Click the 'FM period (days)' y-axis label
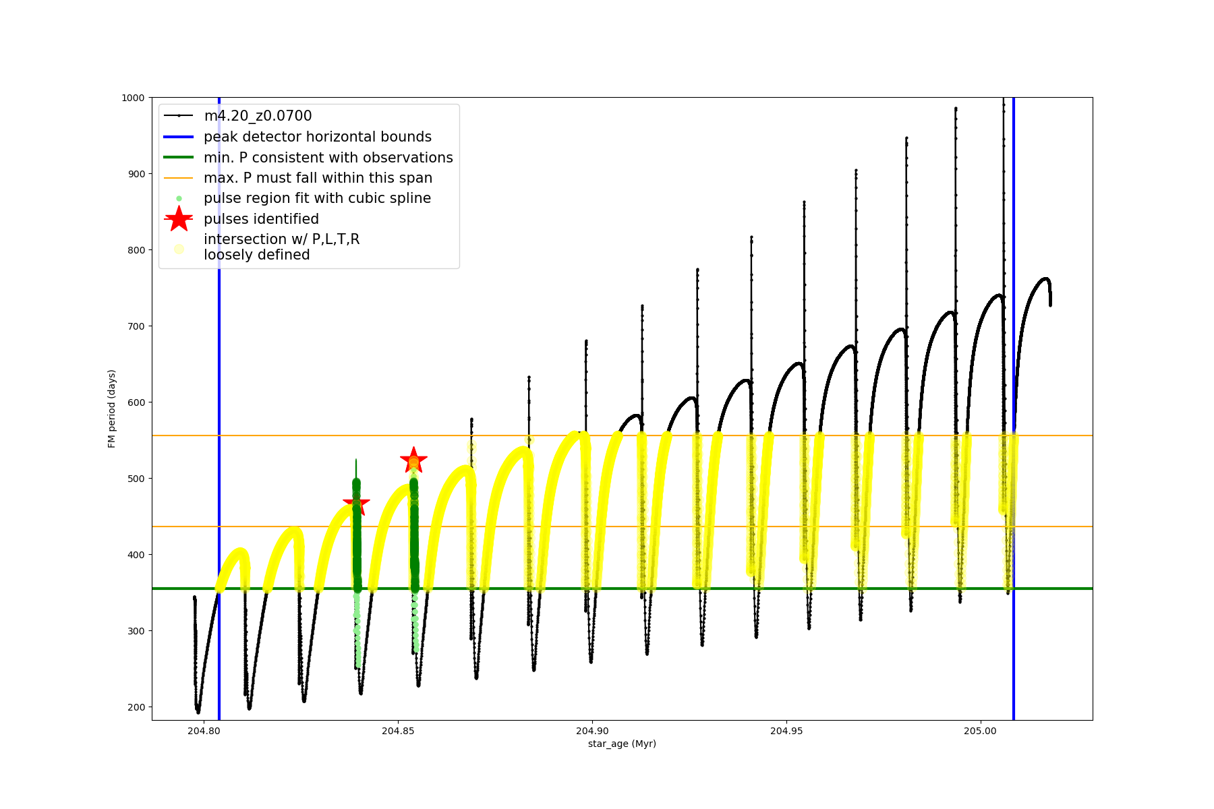This screenshot has height=809, width=1214. click(x=112, y=409)
